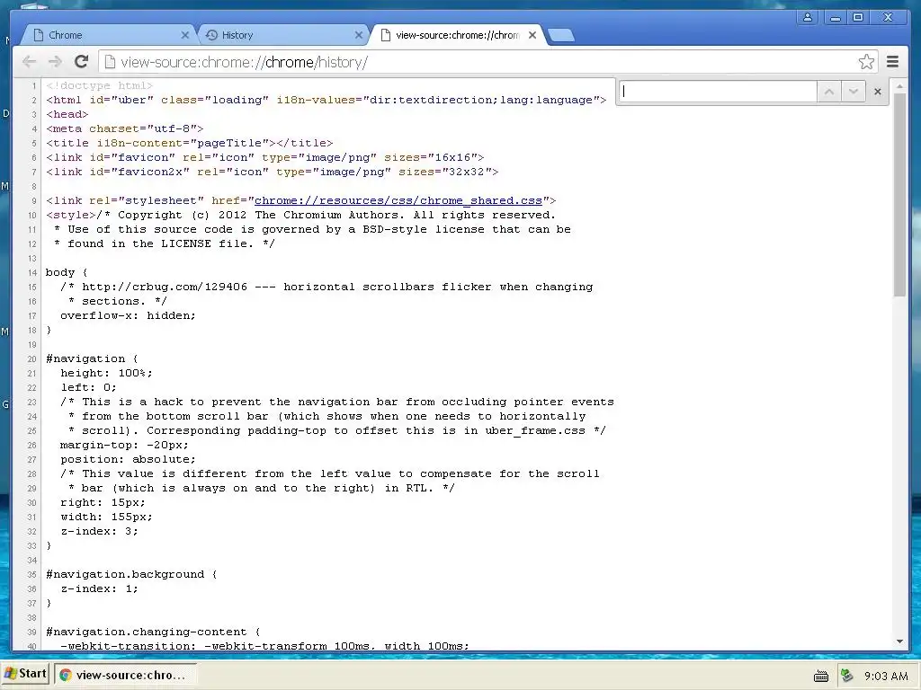Click scrollbar down arrow
Viewport: 921px width, 690px height.
click(899, 641)
